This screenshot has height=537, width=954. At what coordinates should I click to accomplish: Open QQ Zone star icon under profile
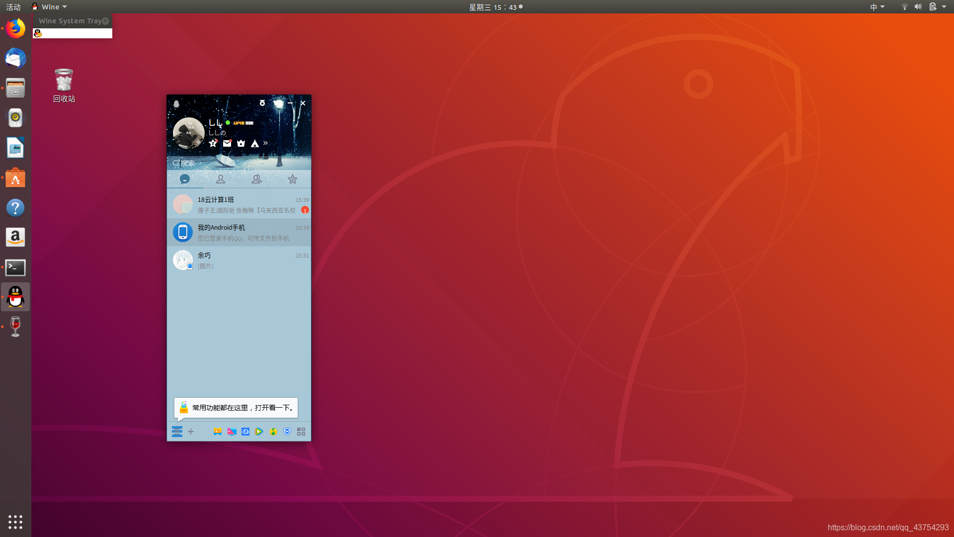point(213,143)
